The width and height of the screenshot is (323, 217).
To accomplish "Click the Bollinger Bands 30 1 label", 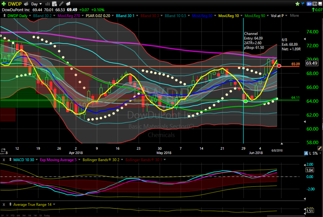I will (x=144, y=160).
